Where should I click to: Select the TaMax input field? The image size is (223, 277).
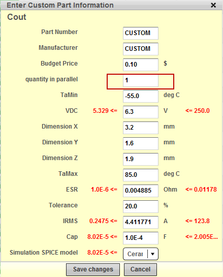coord(141,175)
